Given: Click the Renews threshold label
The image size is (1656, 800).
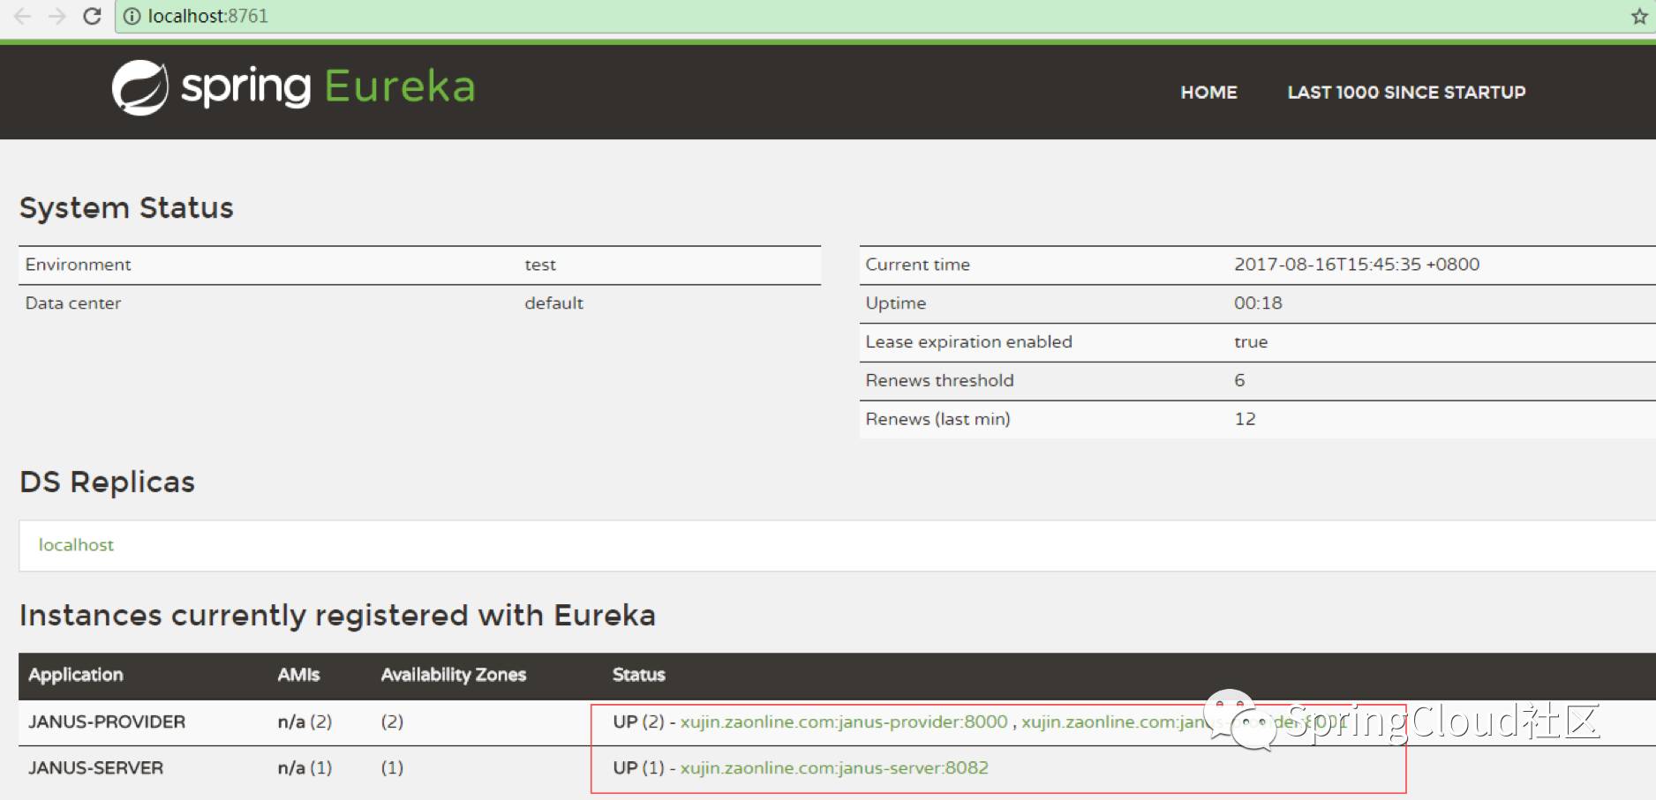Looking at the screenshot, I should coord(939,381).
